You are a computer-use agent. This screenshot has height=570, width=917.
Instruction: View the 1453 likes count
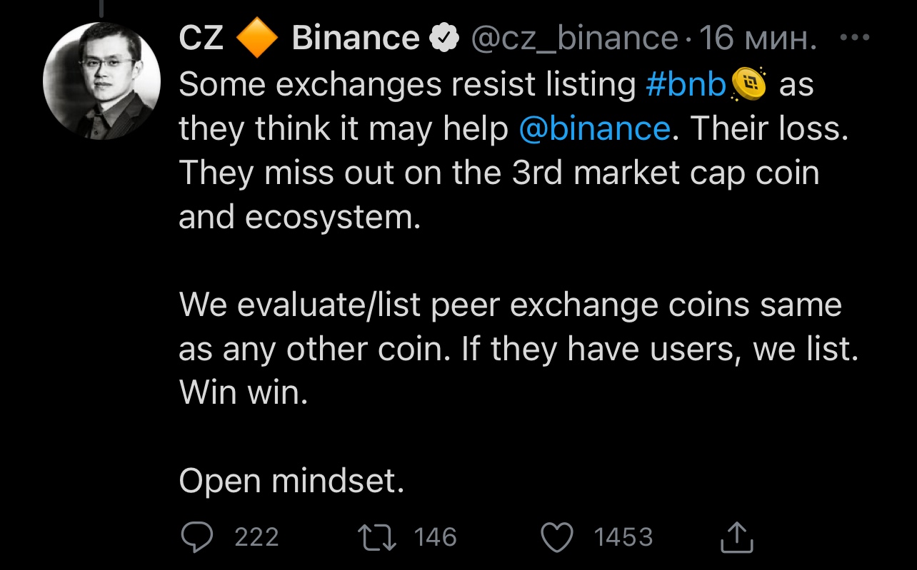(x=623, y=537)
